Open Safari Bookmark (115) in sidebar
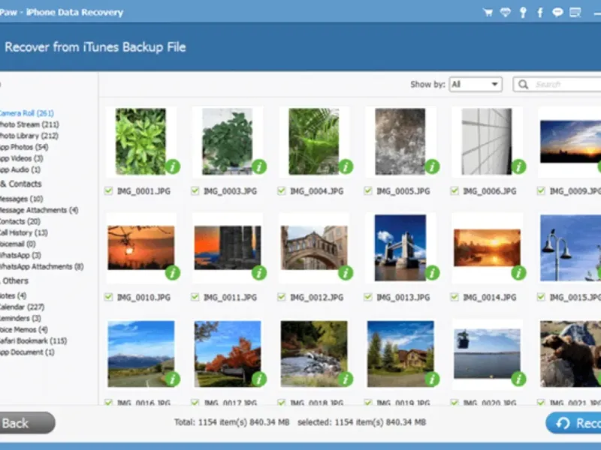The image size is (601, 450). tap(33, 341)
